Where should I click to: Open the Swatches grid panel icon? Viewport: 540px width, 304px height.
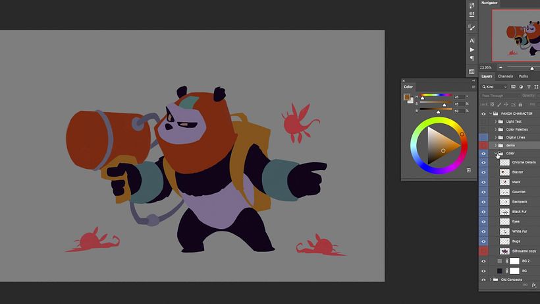point(472,71)
